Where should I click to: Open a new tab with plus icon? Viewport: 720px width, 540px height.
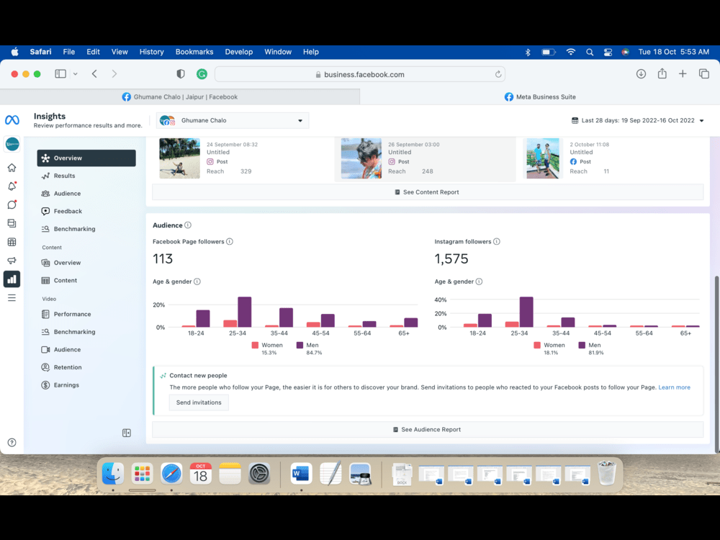pos(683,74)
